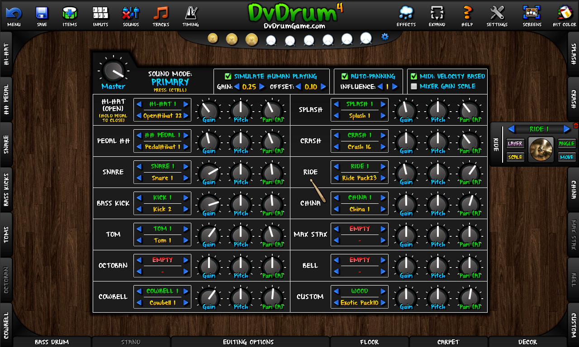The width and height of the screenshot is (579, 347).
Task: Enable the Mixer Gain Scale checkbox
Action: coord(414,86)
